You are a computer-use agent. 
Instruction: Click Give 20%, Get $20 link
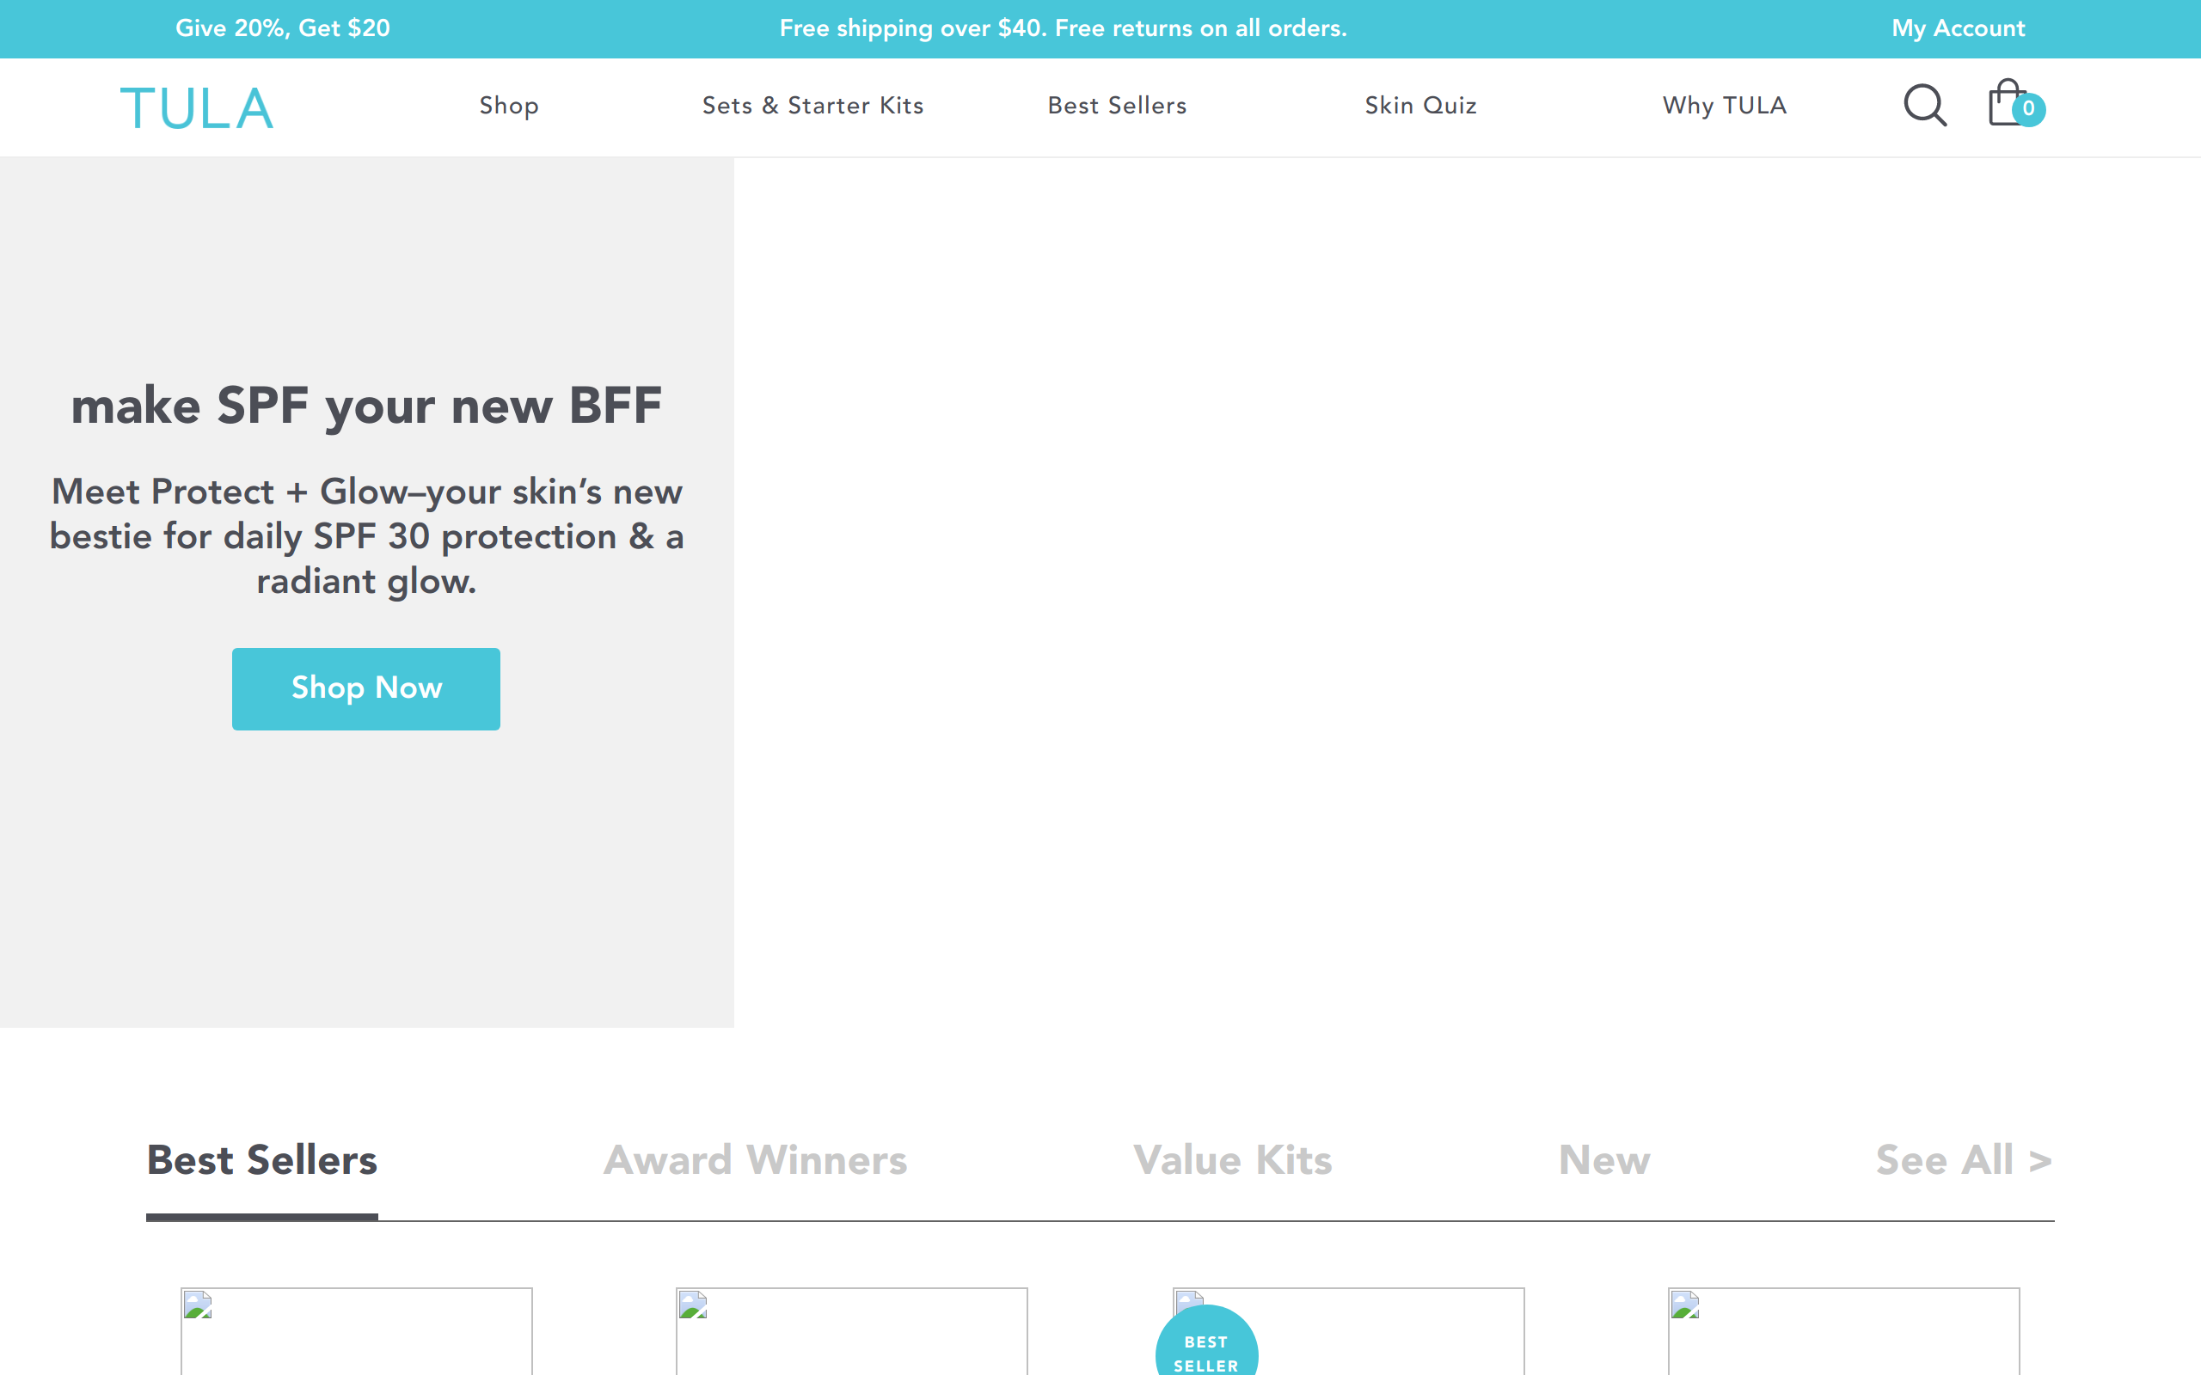tap(283, 28)
